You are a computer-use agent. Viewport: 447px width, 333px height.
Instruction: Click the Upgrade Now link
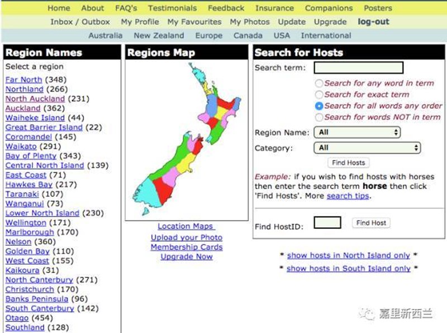(187, 257)
